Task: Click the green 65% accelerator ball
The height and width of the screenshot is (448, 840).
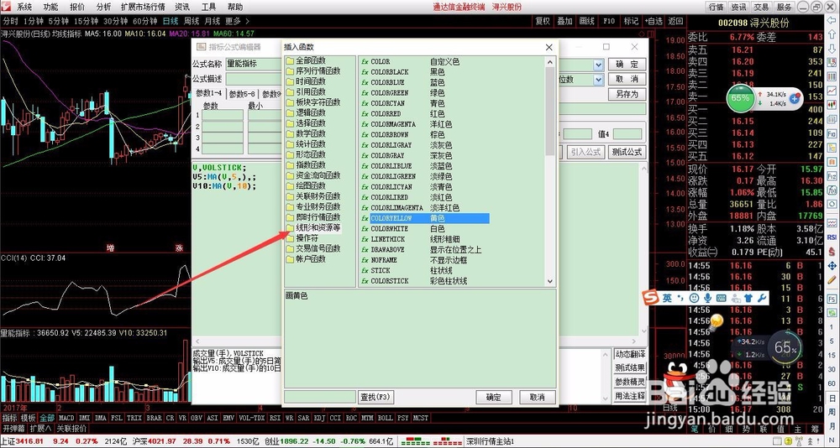Action: (x=740, y=98)
